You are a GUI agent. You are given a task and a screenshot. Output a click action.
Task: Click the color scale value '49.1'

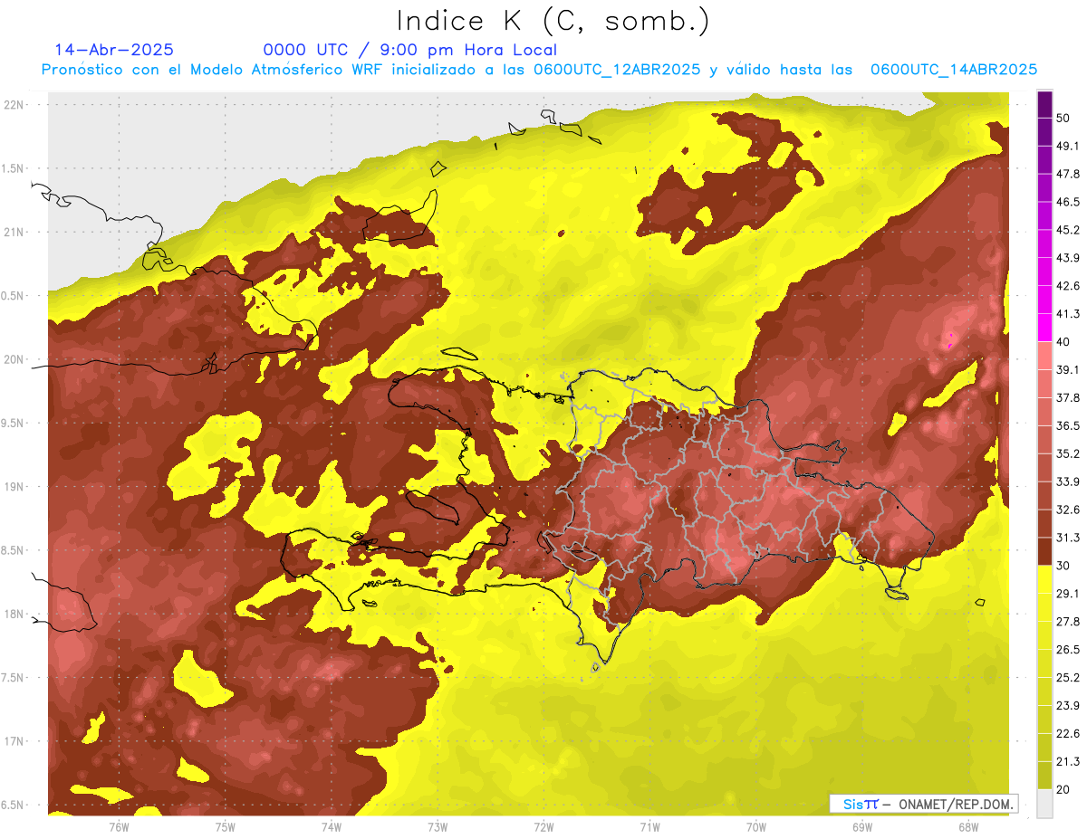[1068, 147]
